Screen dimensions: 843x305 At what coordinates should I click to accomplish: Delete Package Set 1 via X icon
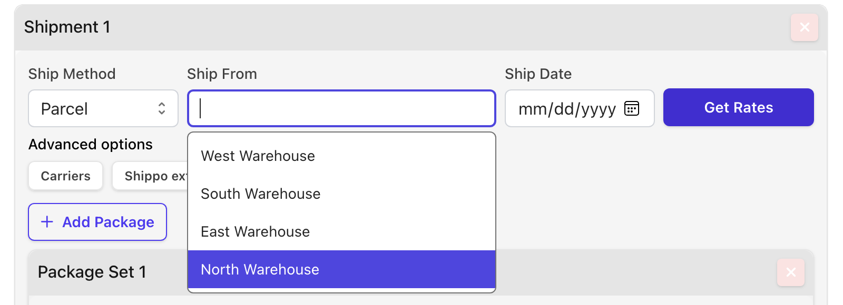click(x=790, y=272)
